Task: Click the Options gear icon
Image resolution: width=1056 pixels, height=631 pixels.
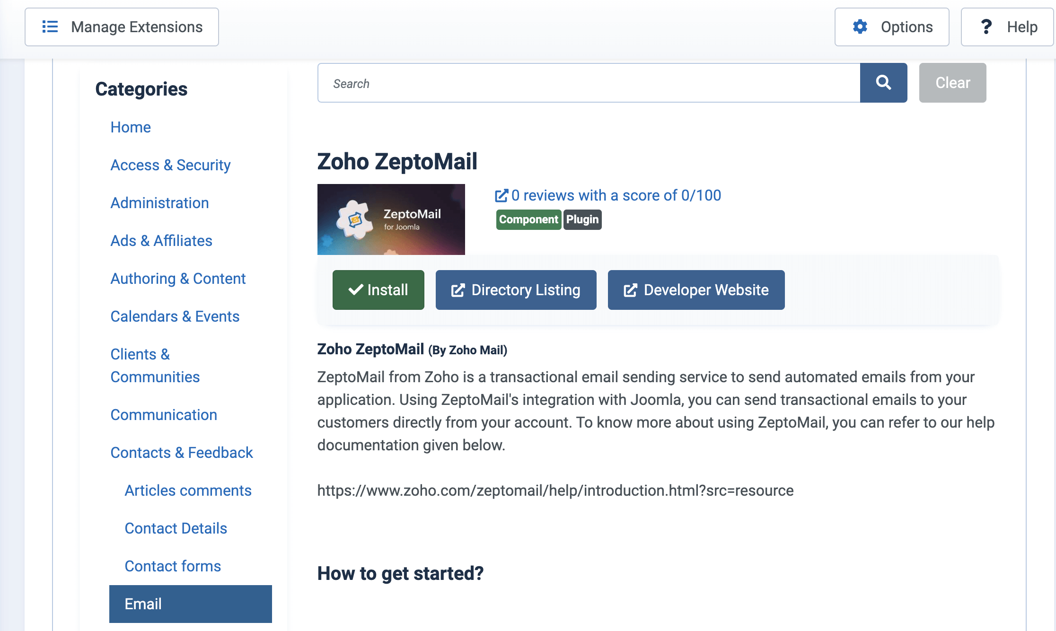Action: pos(860,27)
